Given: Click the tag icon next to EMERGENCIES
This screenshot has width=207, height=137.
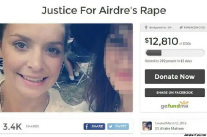Looking at the screenshot, I should tap(181, 27).
